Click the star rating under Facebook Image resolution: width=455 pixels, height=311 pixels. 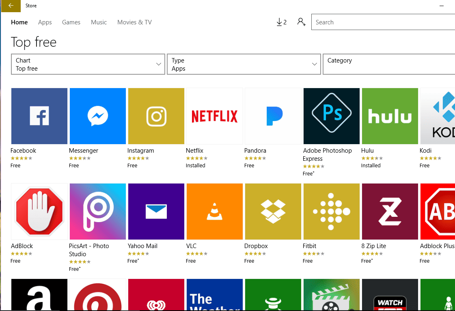click(x=22, y=158)
